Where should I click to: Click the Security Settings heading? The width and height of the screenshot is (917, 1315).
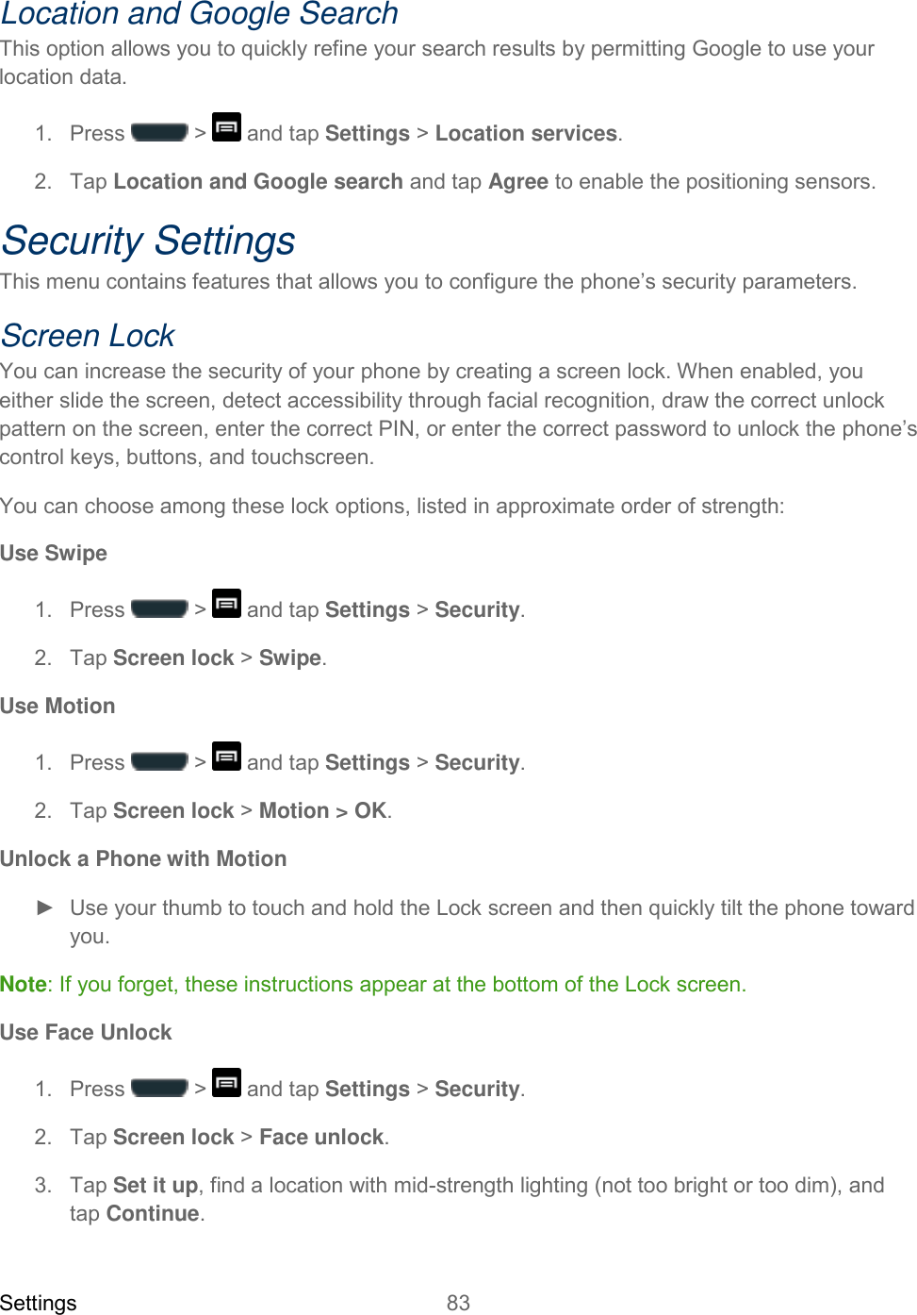[148, 241]
